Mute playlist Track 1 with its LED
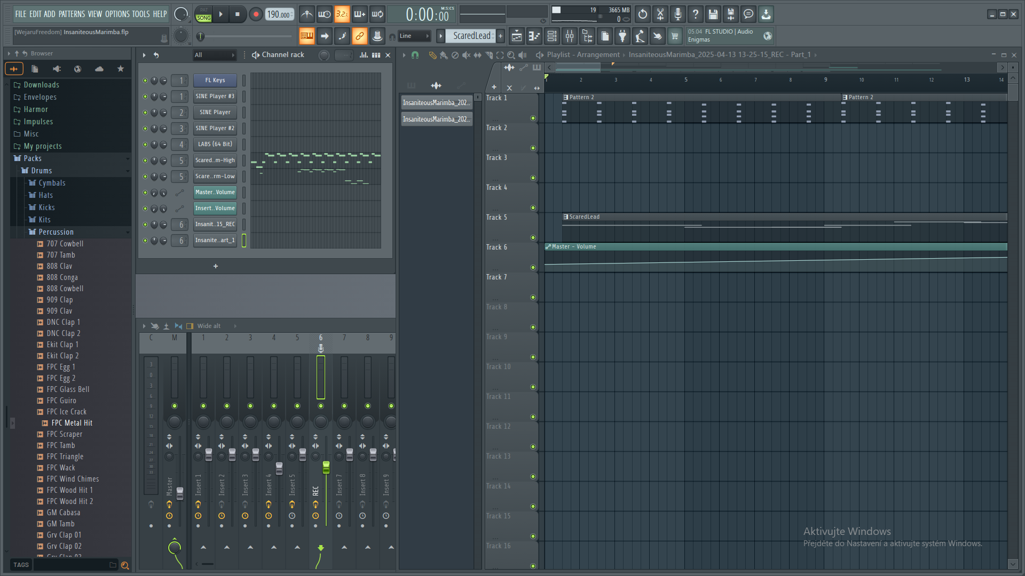Screen dimensions: 1025x576 tap(533, 118)
